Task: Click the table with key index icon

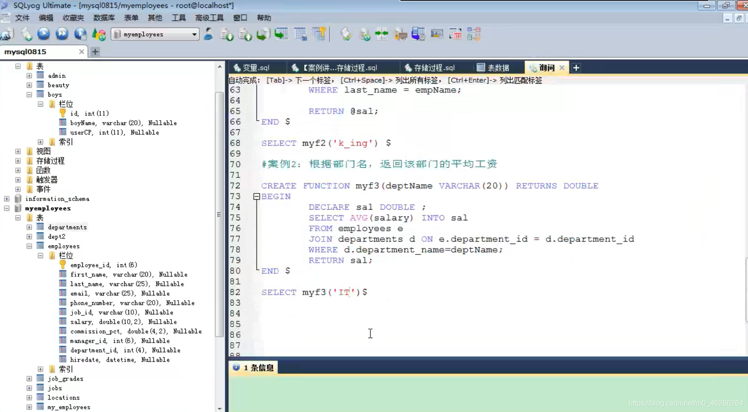Action: point(319,34)
